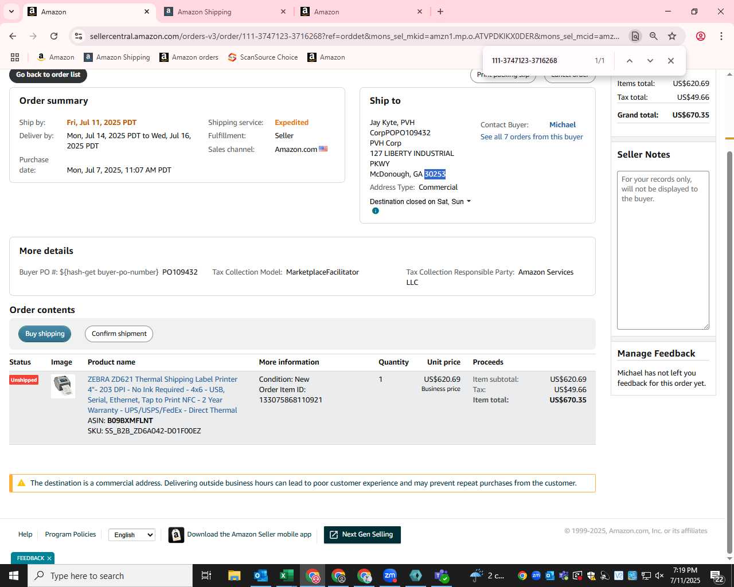734x587 pixels.
Task: Click the PO109432 buyer PO number
Action: coord(180,272)
